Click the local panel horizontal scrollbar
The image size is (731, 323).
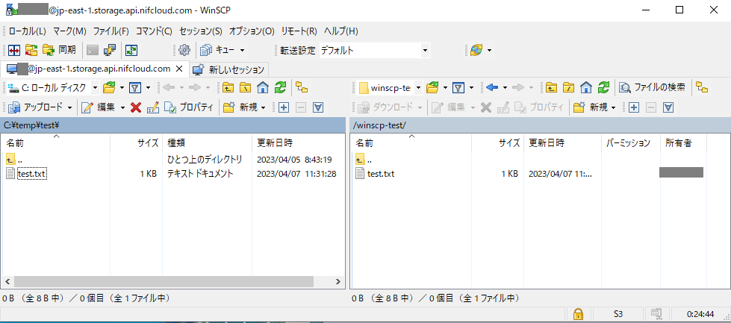click(x=157, y=282)
